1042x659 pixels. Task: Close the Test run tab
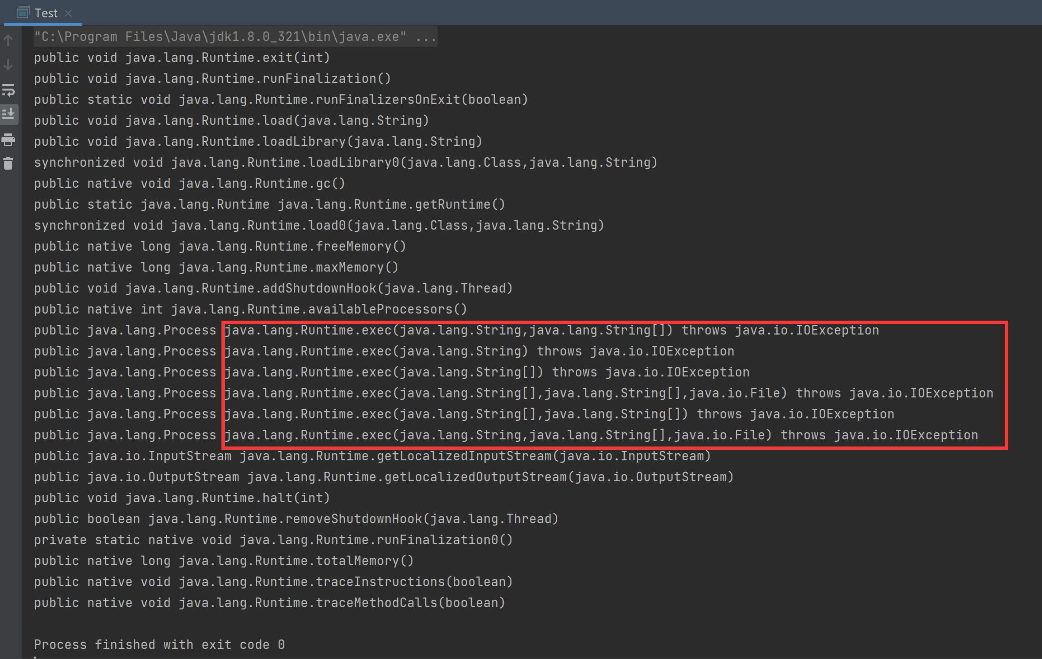68,13
